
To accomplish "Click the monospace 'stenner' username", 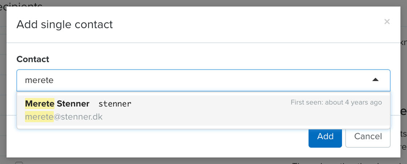I will [x=115, y=104].
